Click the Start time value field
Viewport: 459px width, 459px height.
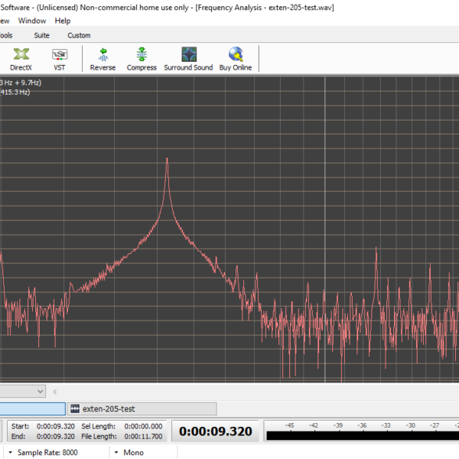point(56,426)
